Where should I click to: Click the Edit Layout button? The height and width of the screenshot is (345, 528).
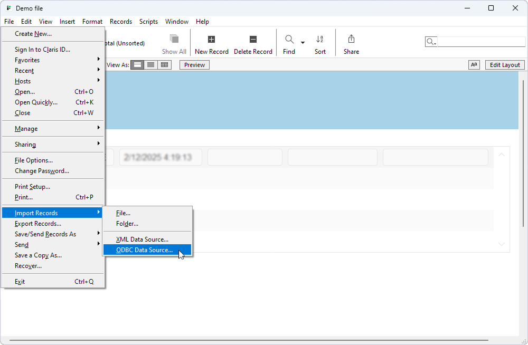pyautogui.click(x=505, y=65)
